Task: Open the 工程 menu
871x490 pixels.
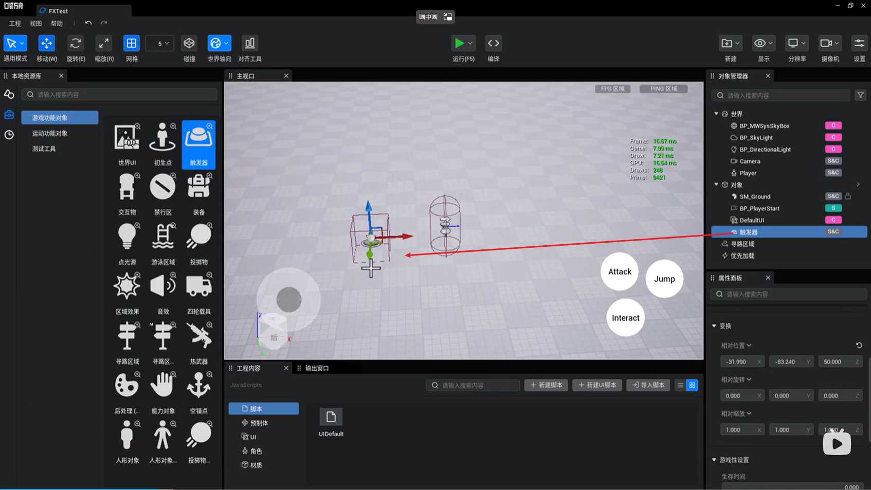Action: coord(15,24)
